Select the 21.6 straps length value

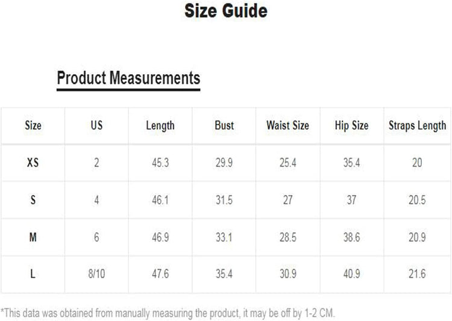(417, 274)
